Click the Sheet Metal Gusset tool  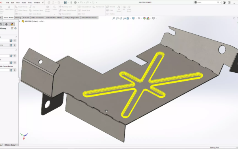(67, 10)
